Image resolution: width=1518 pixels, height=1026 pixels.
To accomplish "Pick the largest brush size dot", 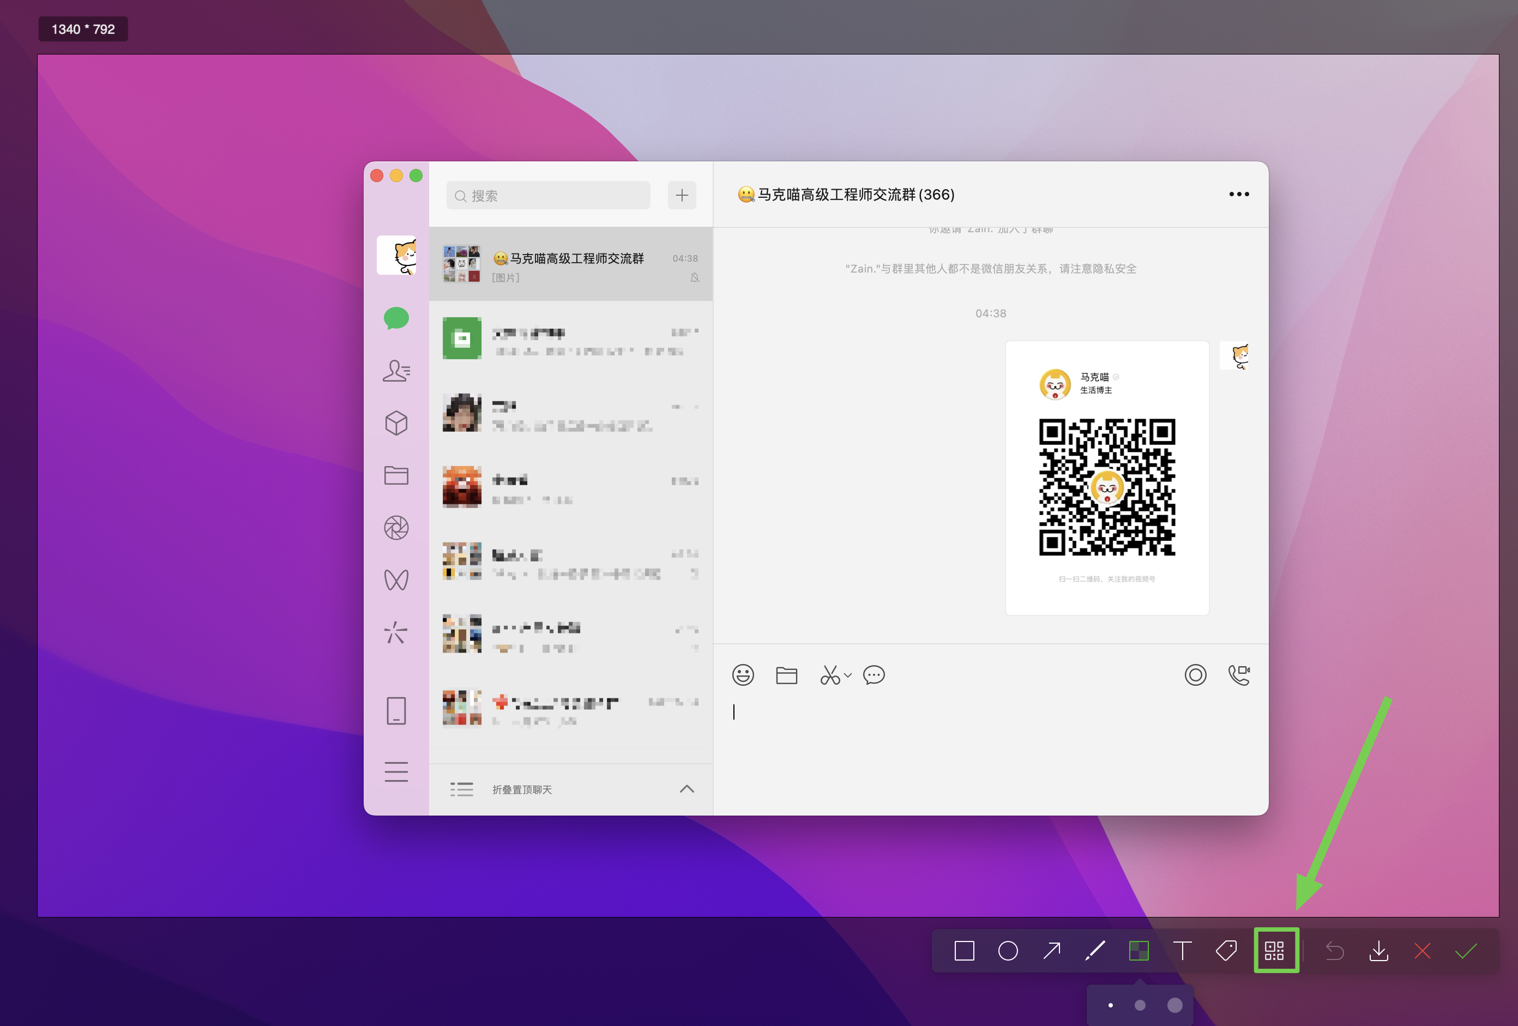I will [1174, 1005].
